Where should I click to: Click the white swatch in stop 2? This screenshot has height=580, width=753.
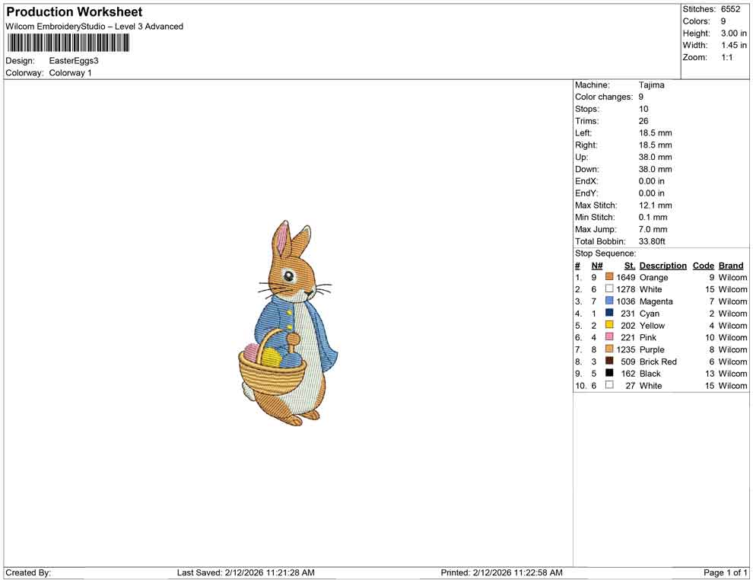609,288
